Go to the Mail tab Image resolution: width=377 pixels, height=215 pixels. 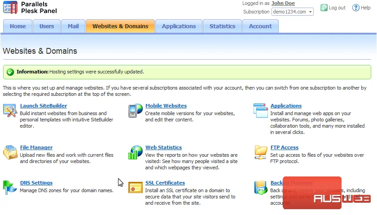click(73, 26)
